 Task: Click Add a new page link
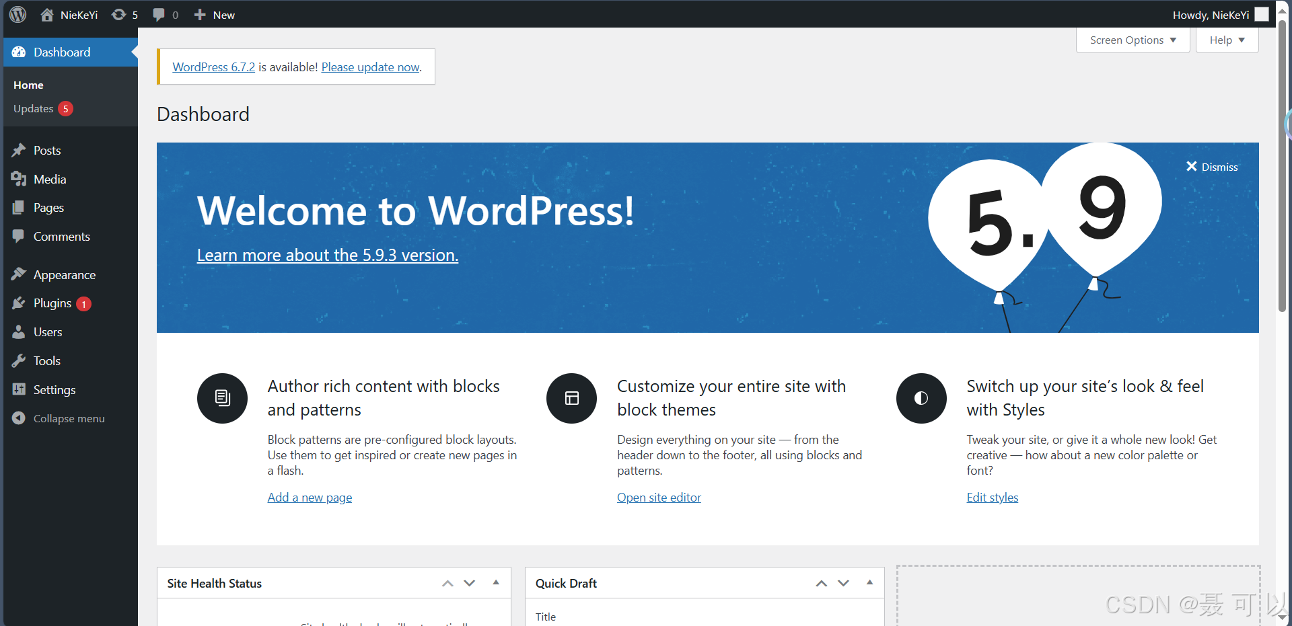pos(310,497)
